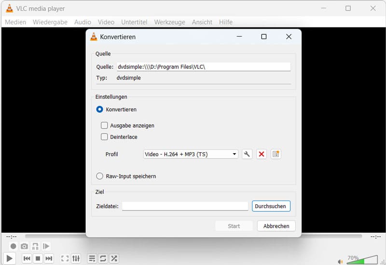This screenshot has height=265, width=386.
Task: Minimize the Konvertieren dialog
Action: [239, 37]
